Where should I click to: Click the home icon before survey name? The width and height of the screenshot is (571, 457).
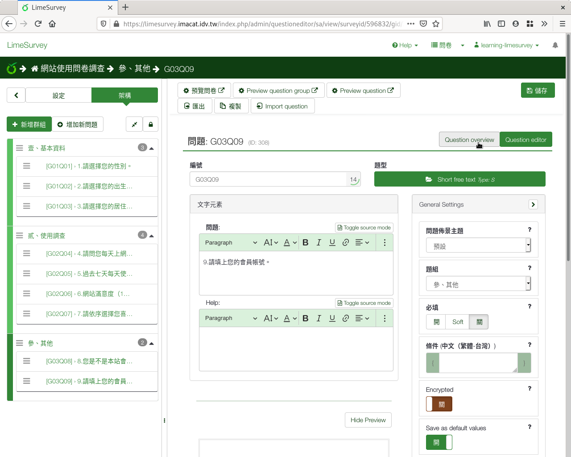click(35, 69)
